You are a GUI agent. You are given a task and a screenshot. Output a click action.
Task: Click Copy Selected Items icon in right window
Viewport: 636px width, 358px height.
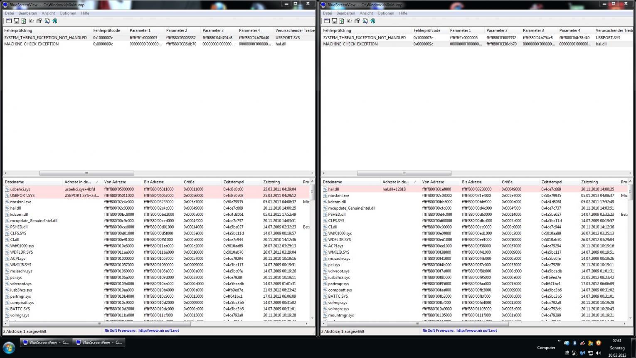coord(350,21)
